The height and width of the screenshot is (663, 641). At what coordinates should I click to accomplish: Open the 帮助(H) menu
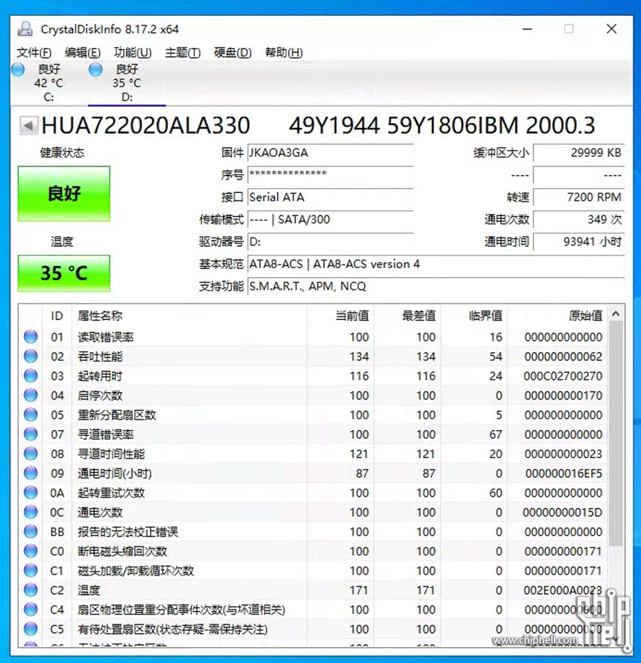point(283,53)
